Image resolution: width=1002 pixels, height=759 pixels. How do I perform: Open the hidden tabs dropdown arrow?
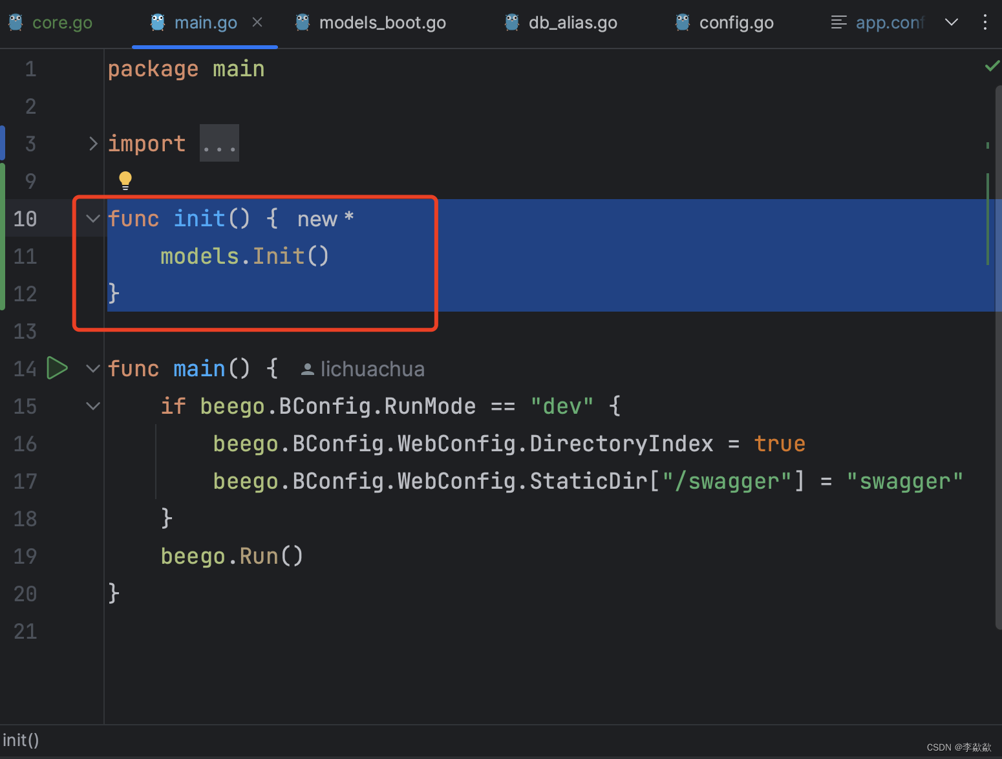click(x=951, y=22)
